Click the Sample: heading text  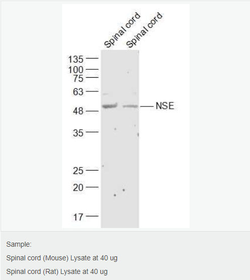[x=19, y=244]
